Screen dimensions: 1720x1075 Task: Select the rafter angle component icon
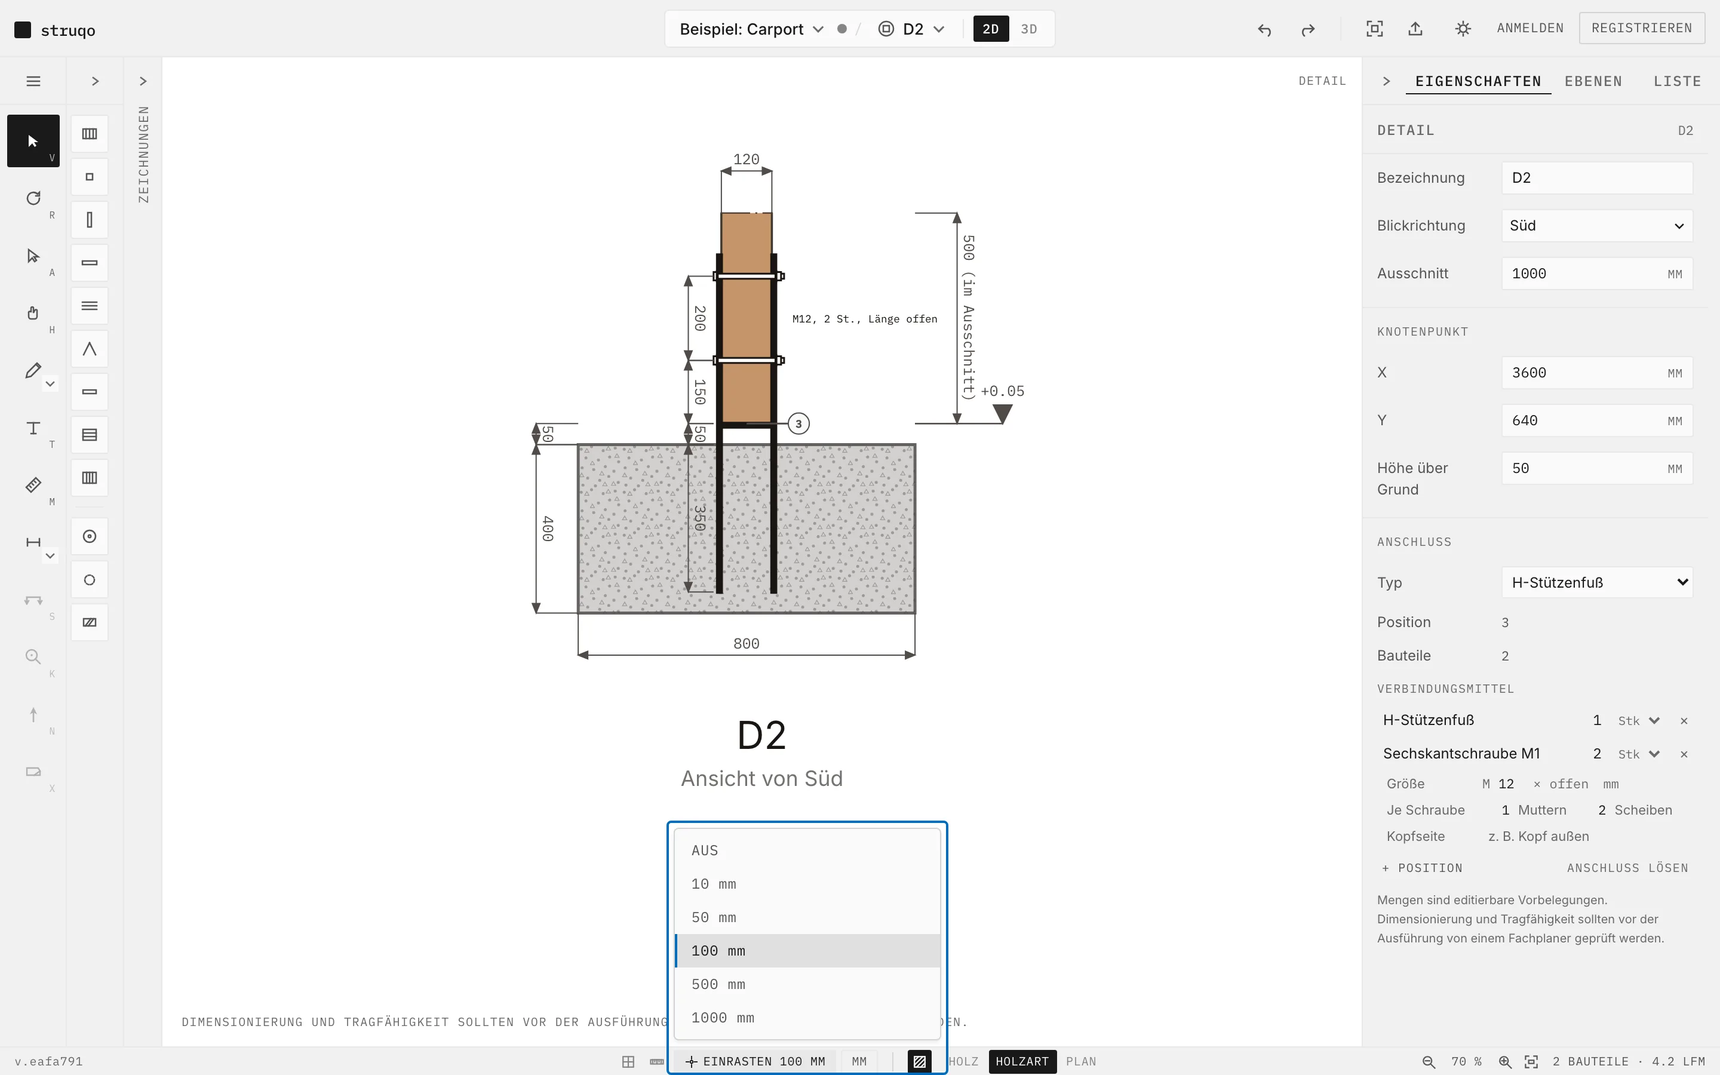pyautogui.click(x=90, y=349)
